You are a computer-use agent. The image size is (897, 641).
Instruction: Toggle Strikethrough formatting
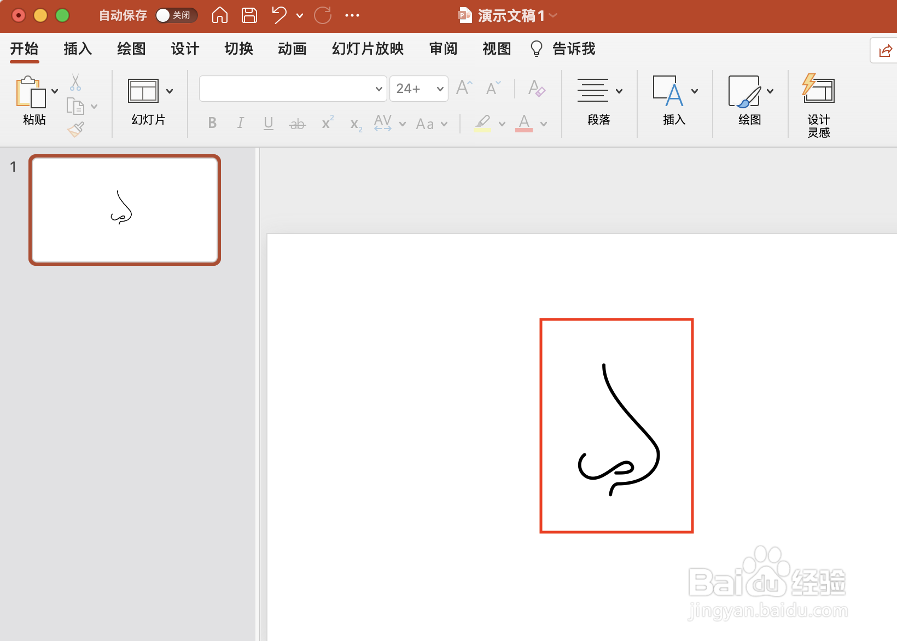pos(297,124)
